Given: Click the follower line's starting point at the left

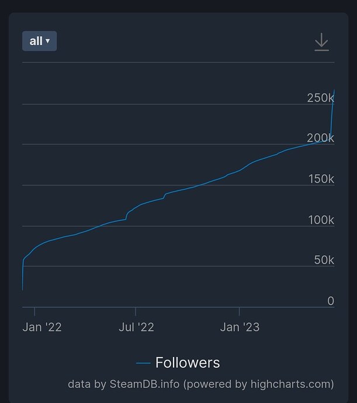Looking at the screenshot, I should tap(22, 290).
